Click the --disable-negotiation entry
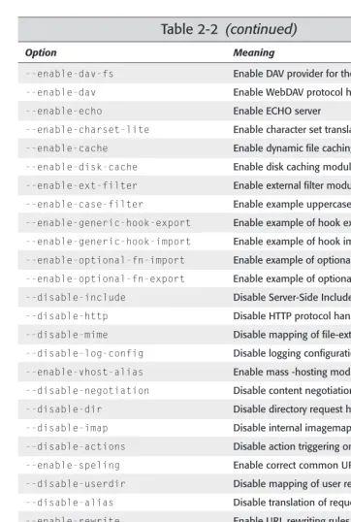The width and height of the screenshot is (351, 522). tap(87, 390)
